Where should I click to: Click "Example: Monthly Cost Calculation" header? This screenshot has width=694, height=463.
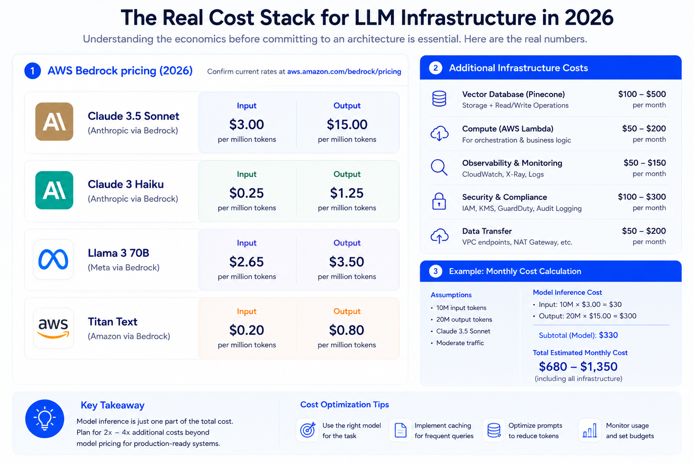point(515,271)
